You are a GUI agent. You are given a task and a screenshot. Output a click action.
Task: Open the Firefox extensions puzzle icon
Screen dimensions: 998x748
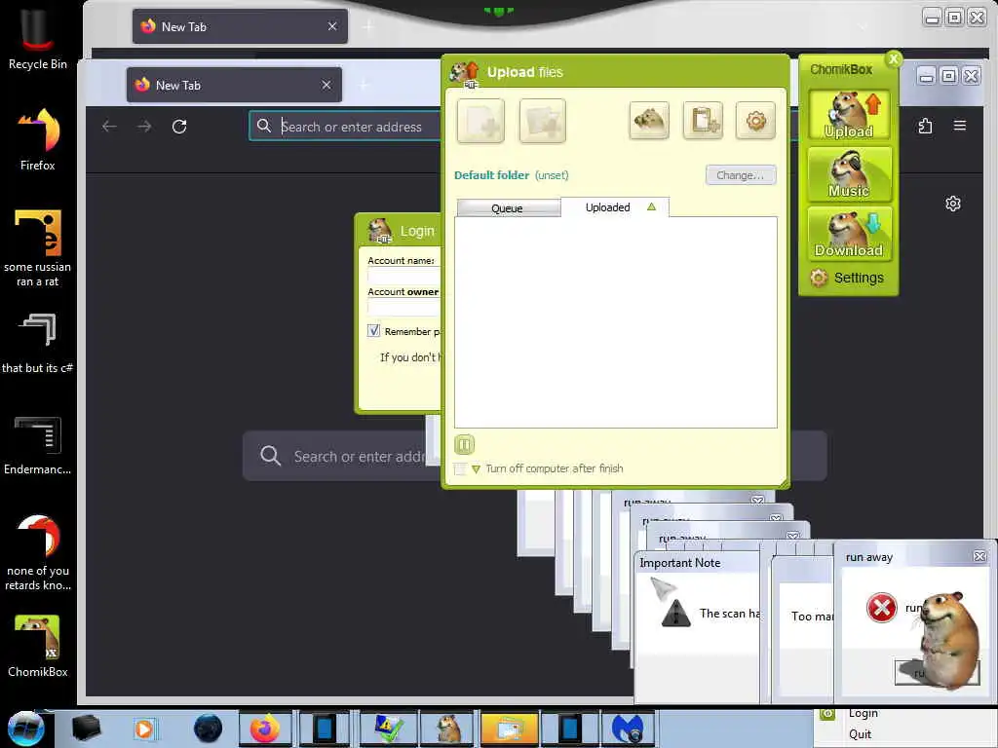tap(926, 126)
